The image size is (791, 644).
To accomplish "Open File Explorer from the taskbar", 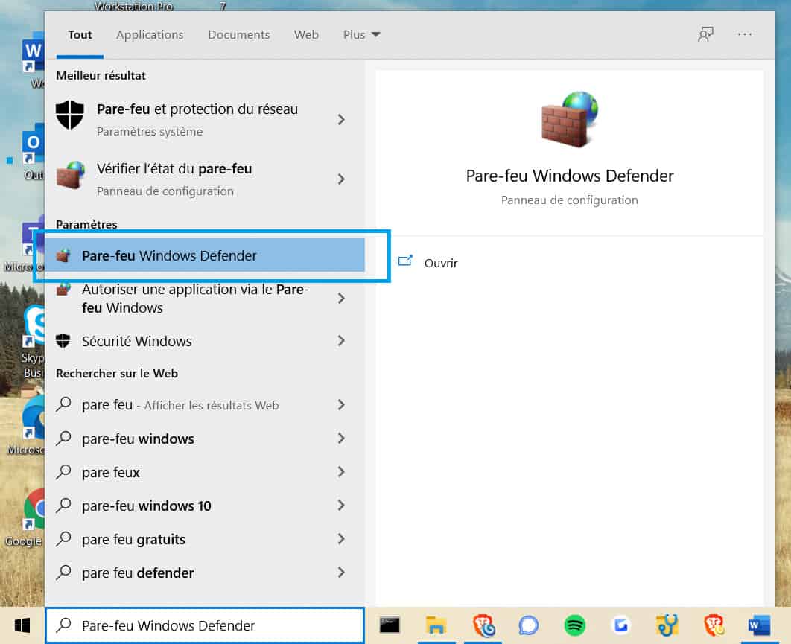I will pos(436,625).
